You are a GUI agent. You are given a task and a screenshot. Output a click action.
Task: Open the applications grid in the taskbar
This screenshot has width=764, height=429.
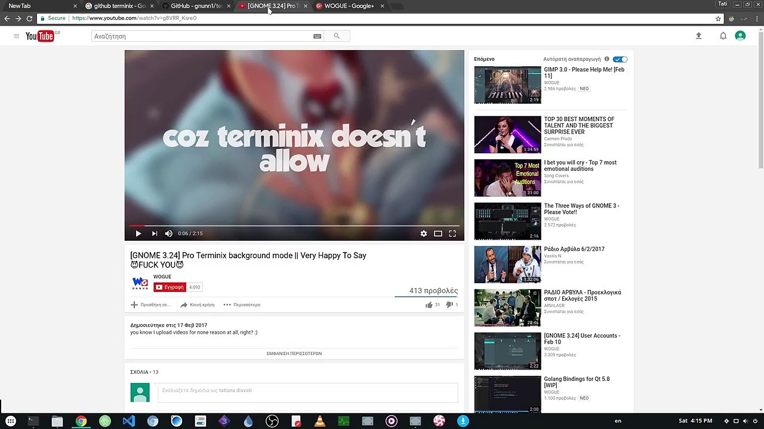click(x=10, y=421)
